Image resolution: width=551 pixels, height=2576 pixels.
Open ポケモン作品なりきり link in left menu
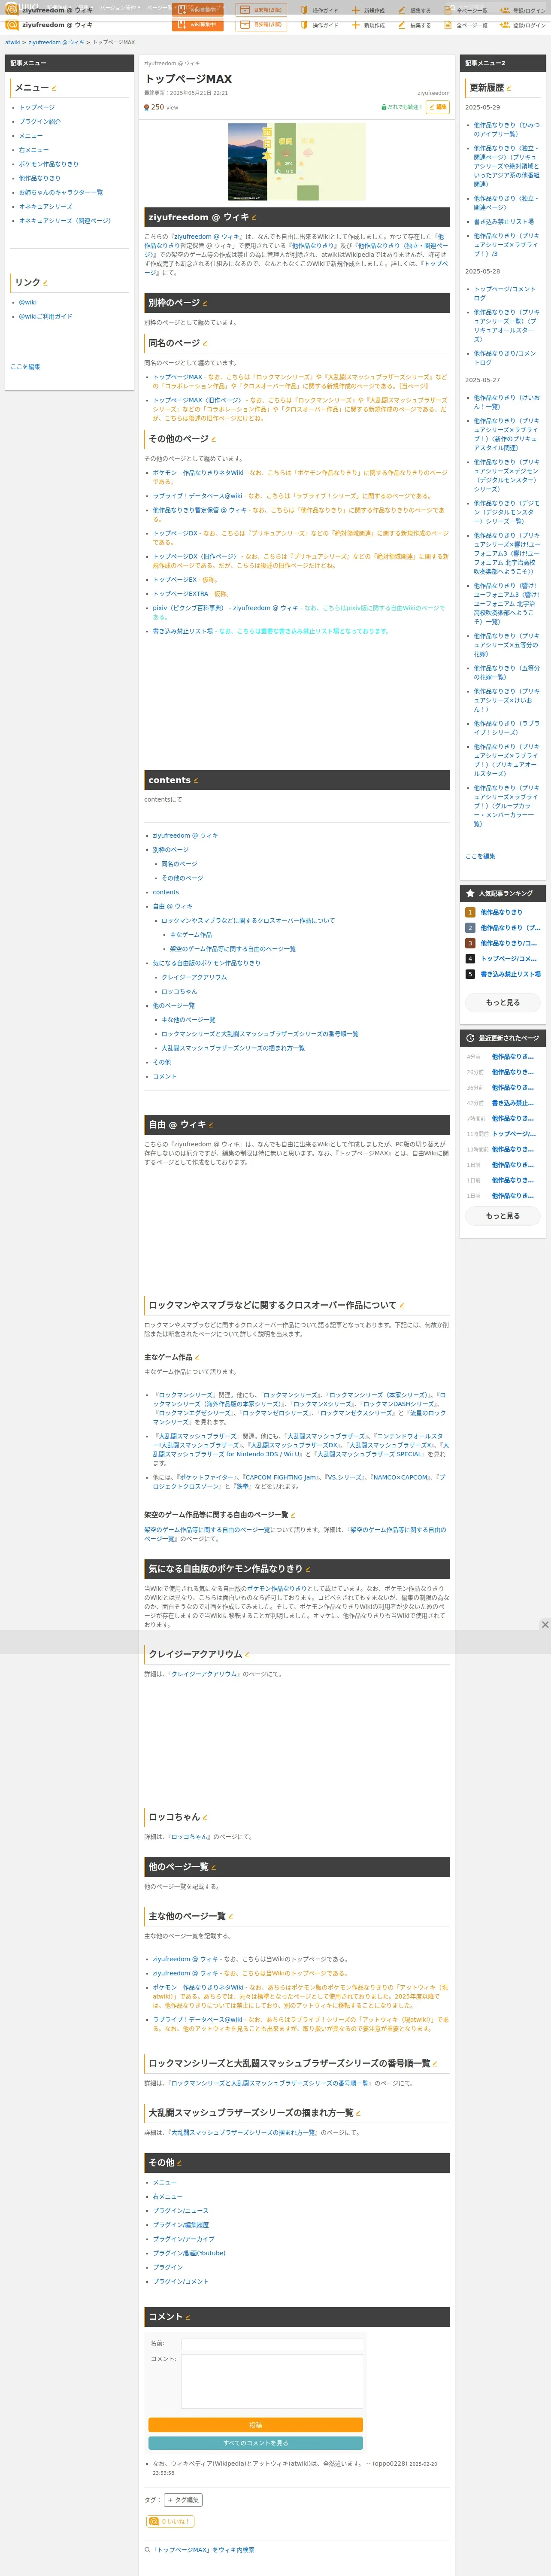click(x=48, y=164)
